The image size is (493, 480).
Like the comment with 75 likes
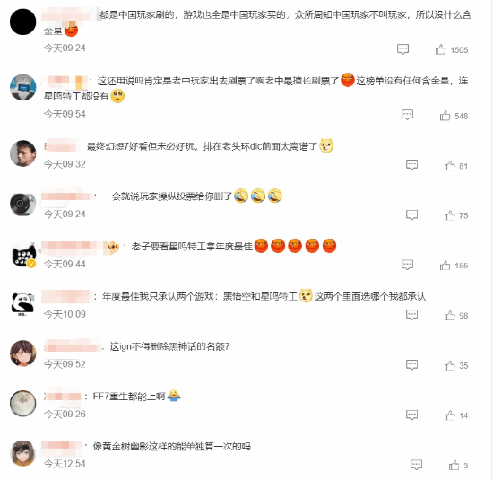pos(450,215)
